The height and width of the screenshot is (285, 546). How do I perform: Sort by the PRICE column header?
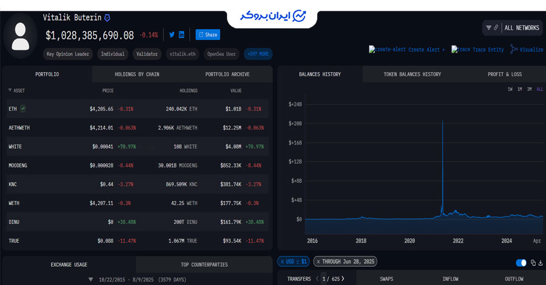107,91
